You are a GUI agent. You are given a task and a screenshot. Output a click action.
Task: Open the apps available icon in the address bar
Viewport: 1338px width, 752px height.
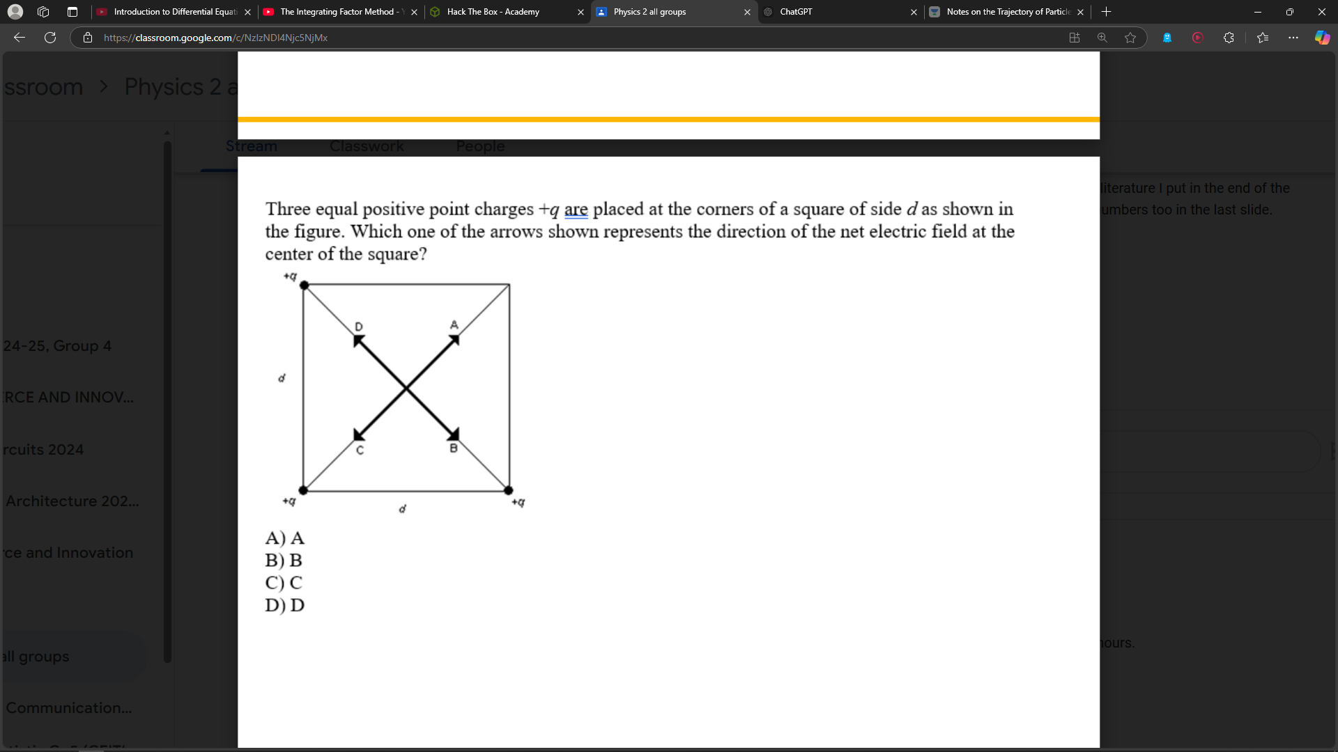[x=1074, y=38]
